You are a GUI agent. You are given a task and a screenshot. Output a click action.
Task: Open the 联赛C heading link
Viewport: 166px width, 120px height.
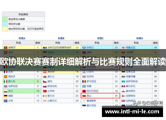(101, 38)
